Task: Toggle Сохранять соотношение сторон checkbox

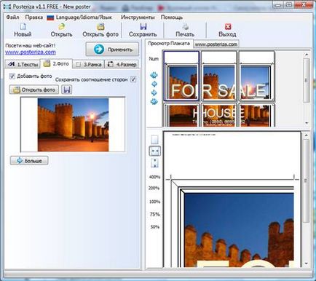Action: click(133, 79)
